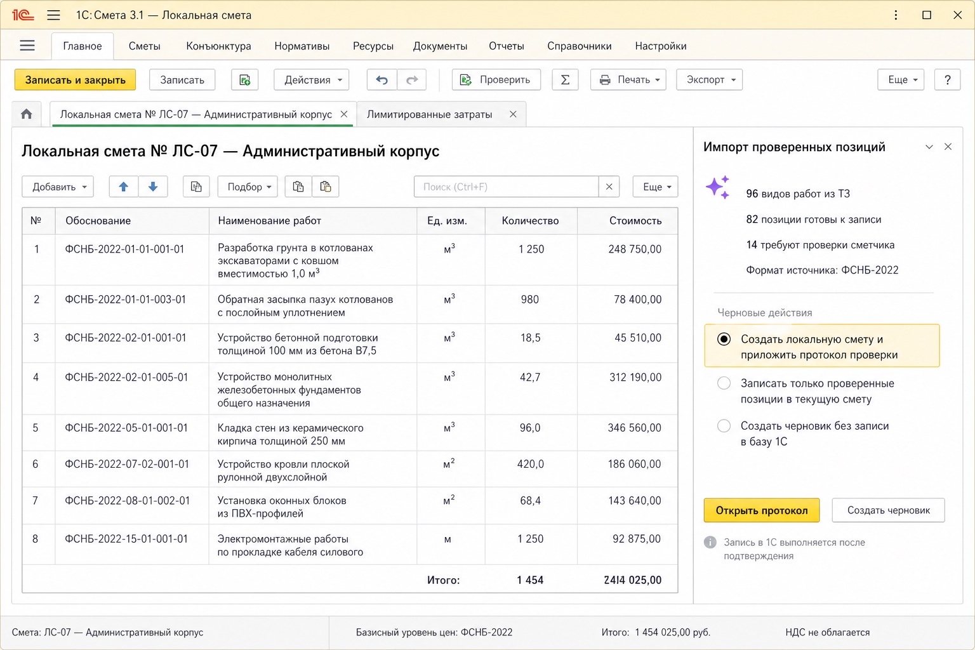Expand the Экспорт dropdown
Screen dimensions: 975x650
[x=709, y=79]
